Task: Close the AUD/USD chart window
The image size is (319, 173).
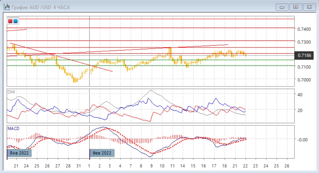Action: tap(308, 7)
